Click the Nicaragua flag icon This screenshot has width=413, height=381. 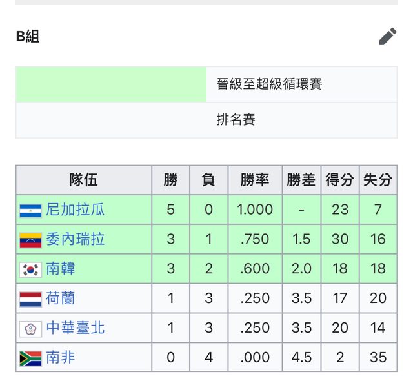tap(30, 210)
